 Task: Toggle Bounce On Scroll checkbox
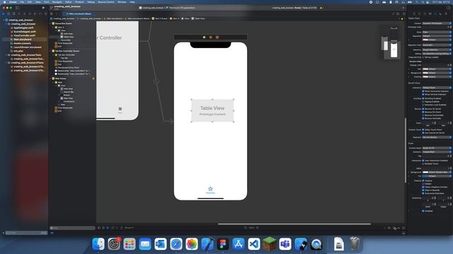pos(423,109)
